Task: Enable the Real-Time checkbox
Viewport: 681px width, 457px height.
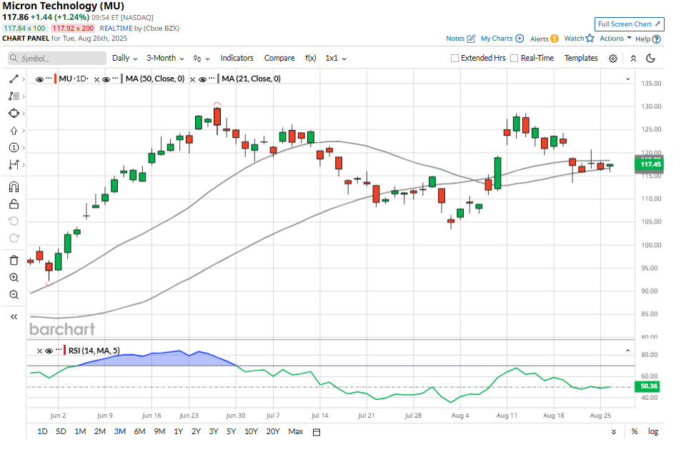Action: tap(515, 58)
